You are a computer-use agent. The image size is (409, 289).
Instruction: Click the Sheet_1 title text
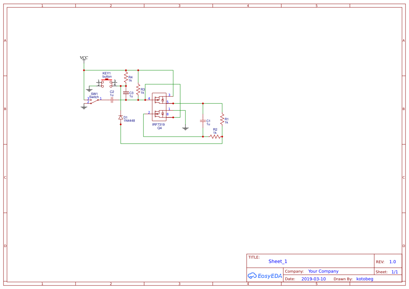[277, 261]
